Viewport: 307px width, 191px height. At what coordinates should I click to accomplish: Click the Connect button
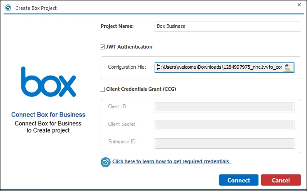(x=239, y=180)
